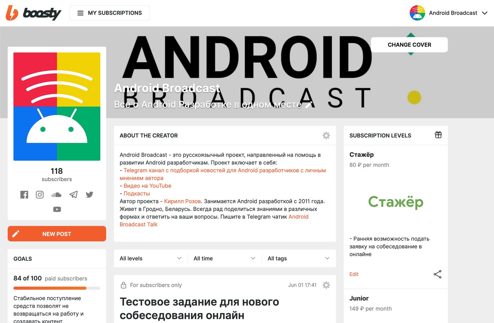Open the YouTube social link
The height and width of the screenshot is (323, 494).
57,209
